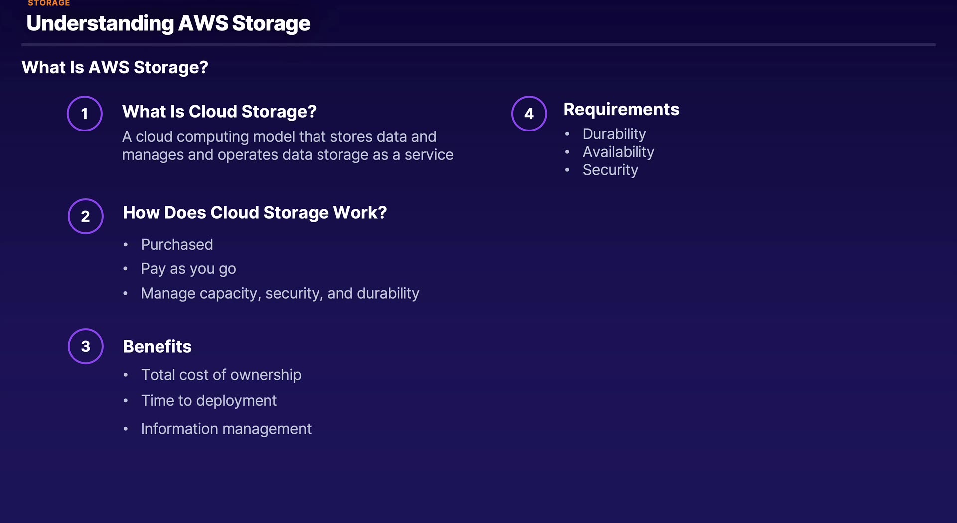Click the numbered circle 2 icon
957x523 pixels.
coord(86,216)
